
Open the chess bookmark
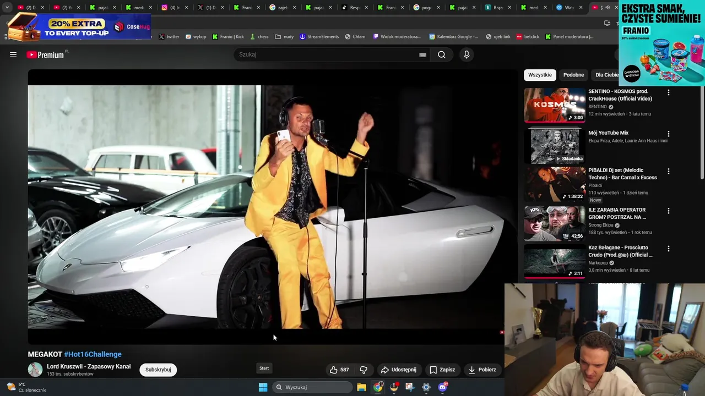(x=259, y=37)
